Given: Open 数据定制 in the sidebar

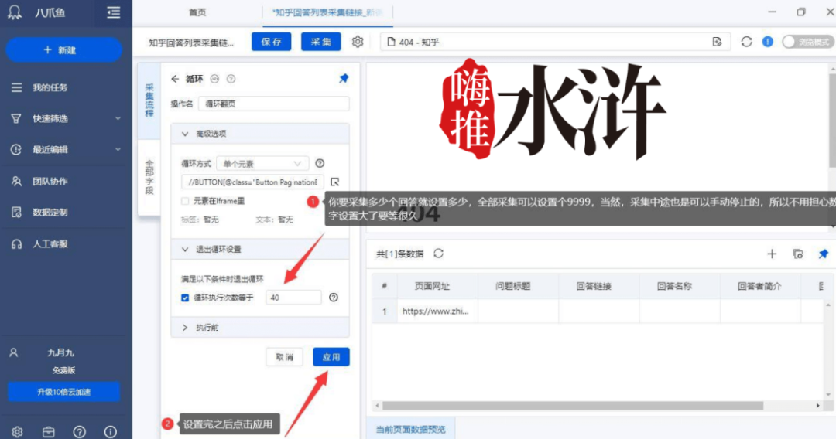Looking at the screenshot, I should [x=50, y=213].
